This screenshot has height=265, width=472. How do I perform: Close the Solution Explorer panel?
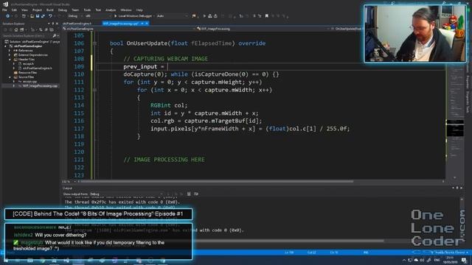58,24
